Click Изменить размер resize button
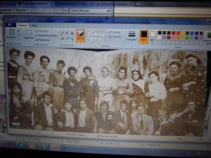211x158 pixels. 46,35
